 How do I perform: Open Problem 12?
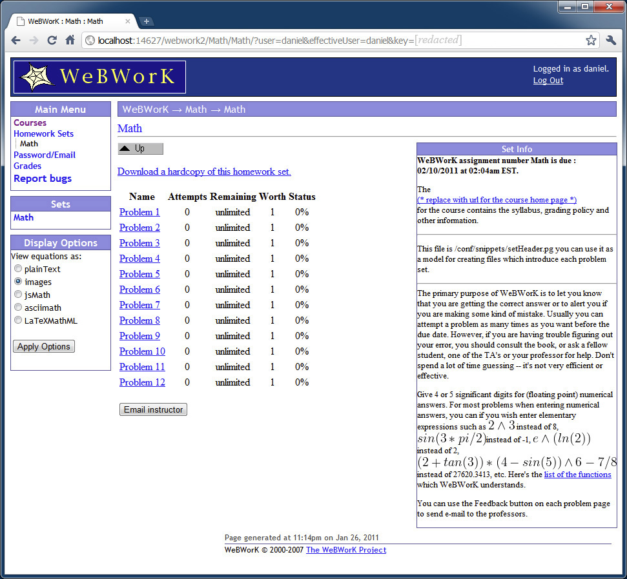point(142,382)
